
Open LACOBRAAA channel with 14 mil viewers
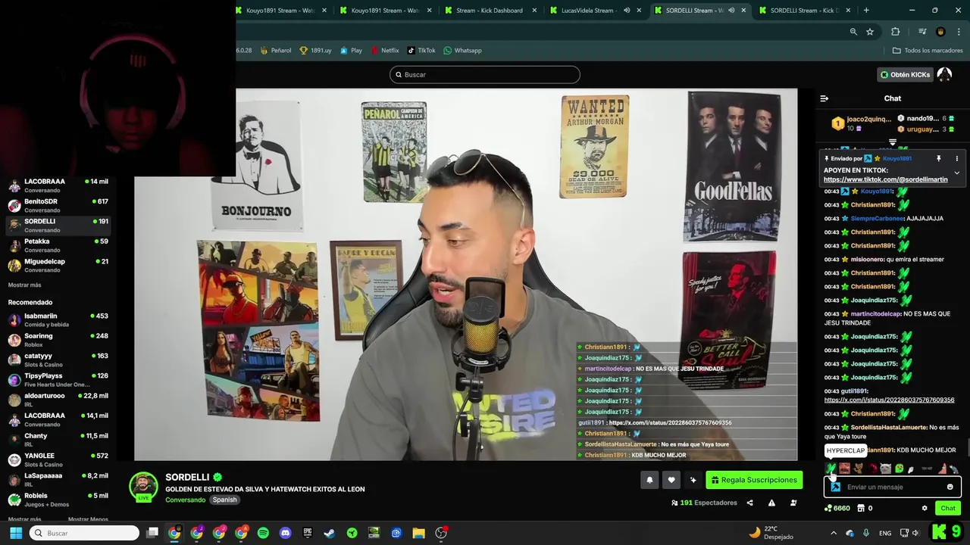point(59,185)
